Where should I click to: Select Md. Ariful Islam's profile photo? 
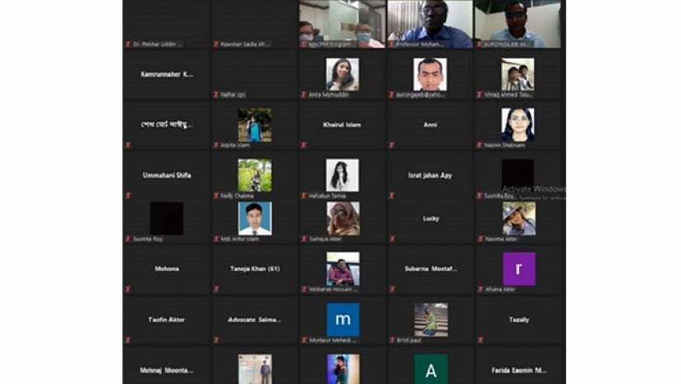click(x=254, y=219)
